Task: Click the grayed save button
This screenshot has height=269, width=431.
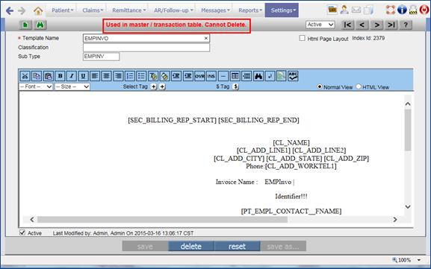Action: pos(145,246)
